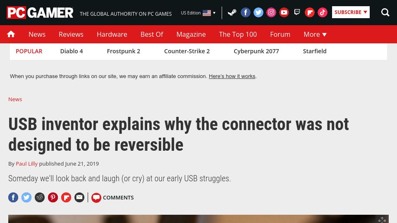This screenshot has width=397, height=223.
Task: Click the PC Gamer logo
Action: pos(40,13)
